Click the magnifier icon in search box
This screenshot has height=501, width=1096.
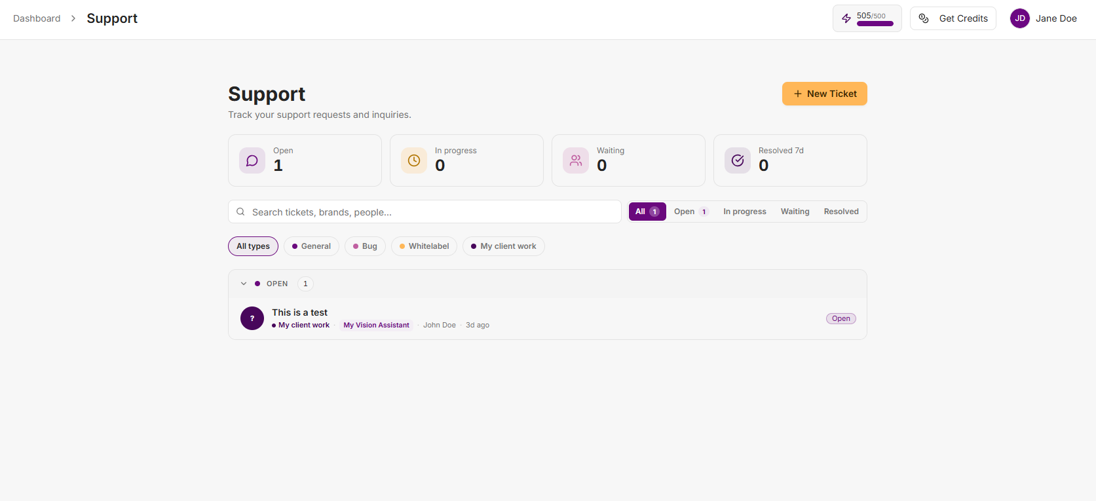[x=240, y=212]
